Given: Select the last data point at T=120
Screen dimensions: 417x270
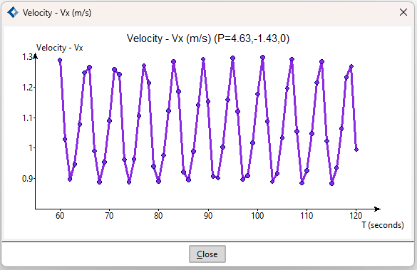Looking at the screenshot, I should pos(356,150).
